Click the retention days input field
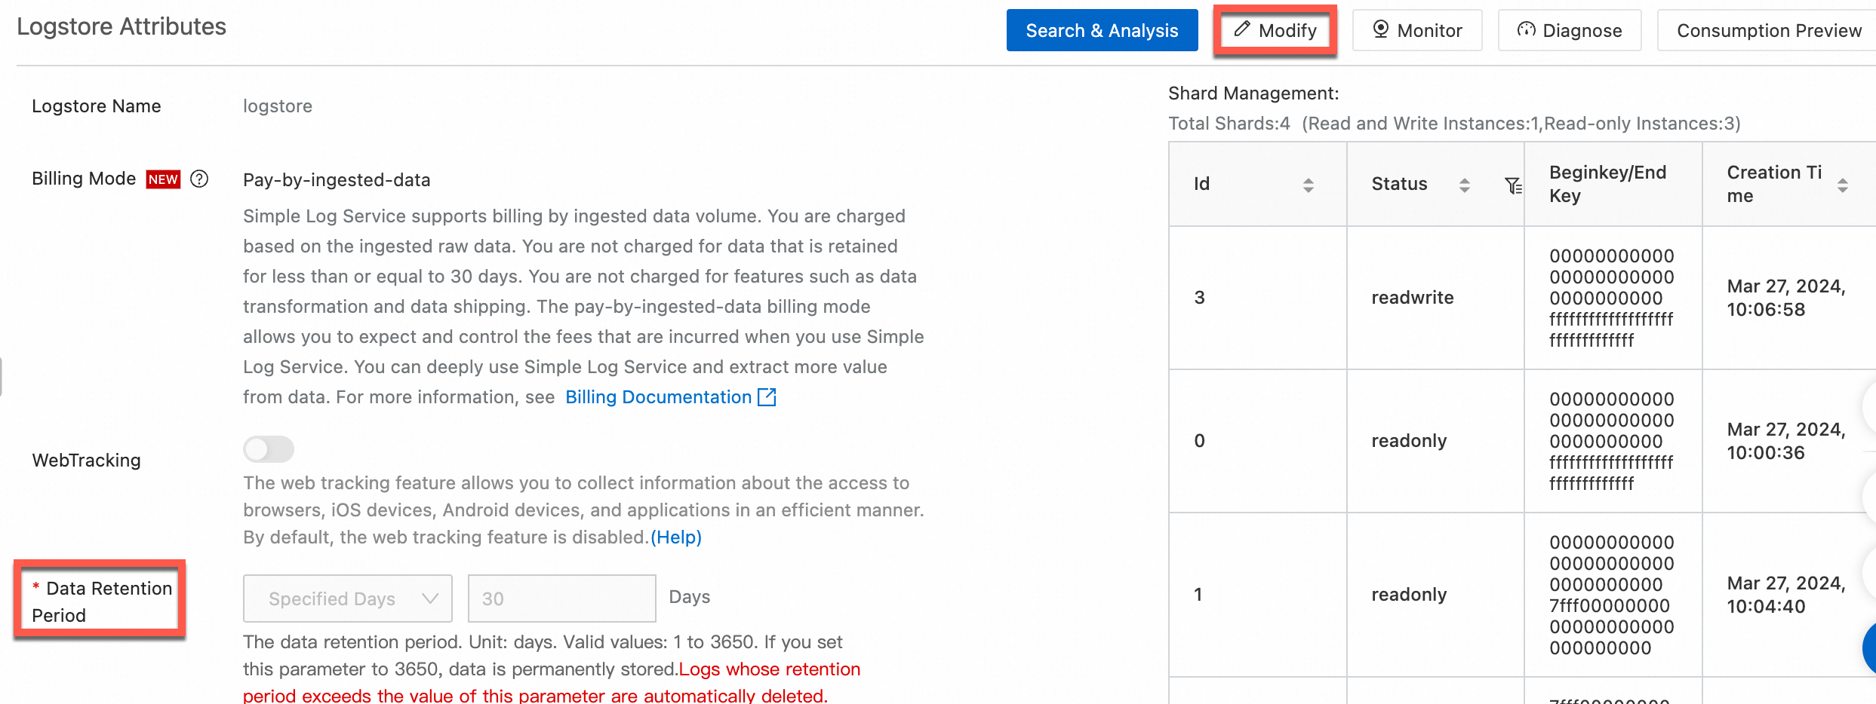The image size is (1876, 704). 561,598
